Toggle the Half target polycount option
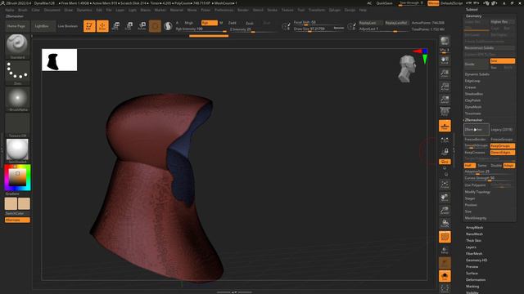Image resolution: width=524 pixels, height=294 pixels. click(469, 165)
